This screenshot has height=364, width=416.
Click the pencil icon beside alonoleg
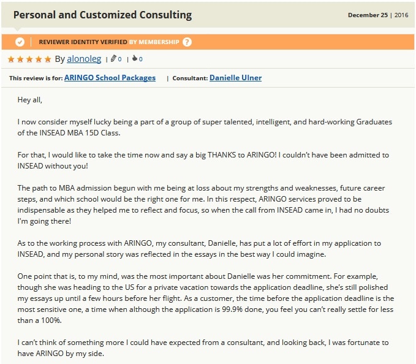click(113, 58)
